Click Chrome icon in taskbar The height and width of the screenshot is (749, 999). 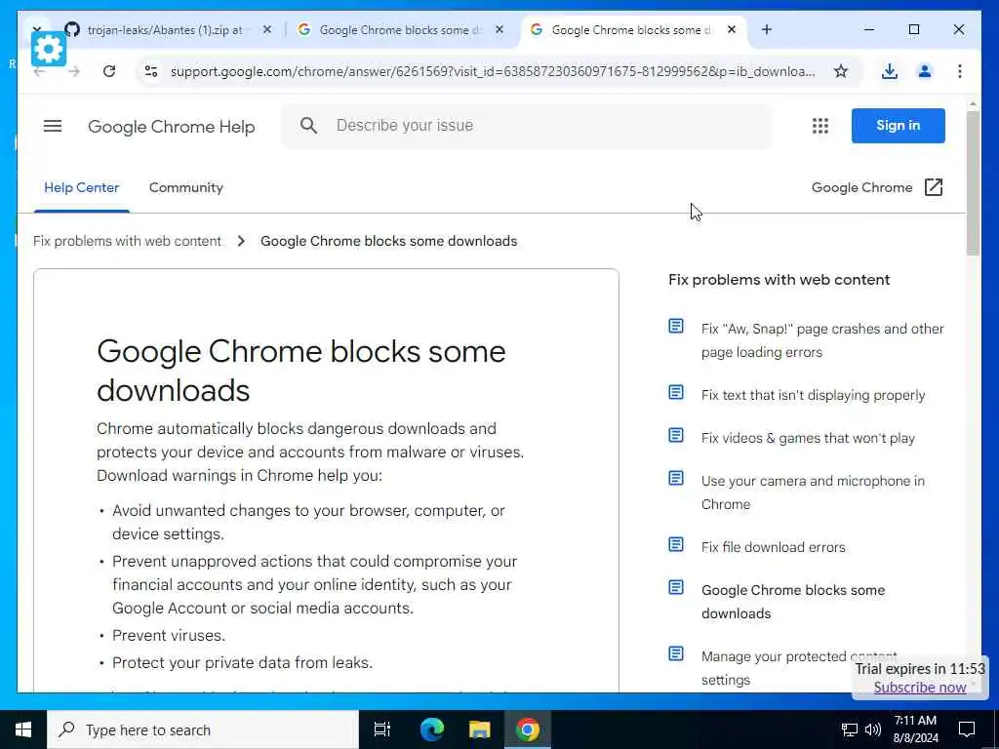tap(528, 729)
